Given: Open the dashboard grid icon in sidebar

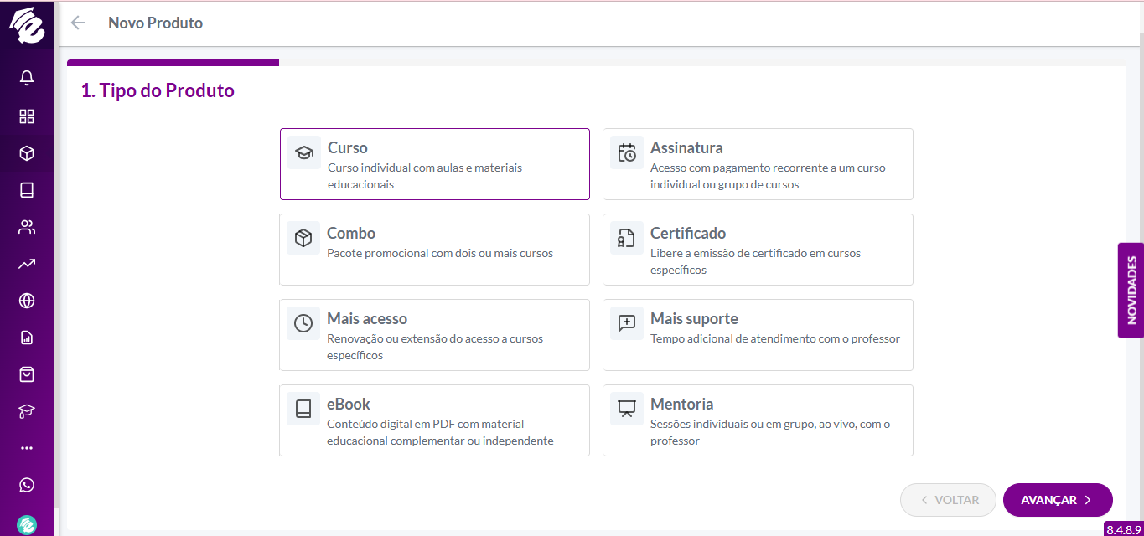Looking at the screenshot, I should [27, 116].
